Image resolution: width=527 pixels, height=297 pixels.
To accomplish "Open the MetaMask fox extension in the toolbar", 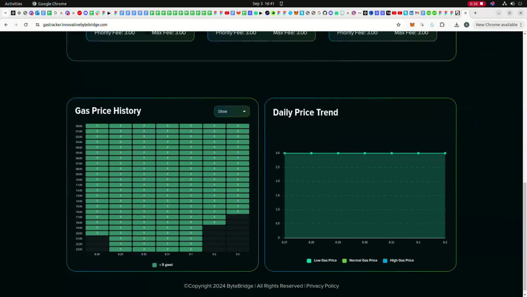I will pyautogui.click(x=412, y=25).
